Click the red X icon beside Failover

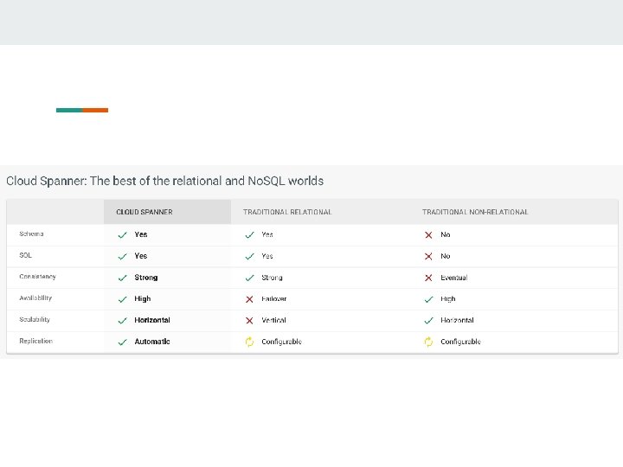coord(249,299)
